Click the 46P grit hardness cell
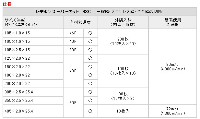The image size is (200, 119). click(73, 33)
